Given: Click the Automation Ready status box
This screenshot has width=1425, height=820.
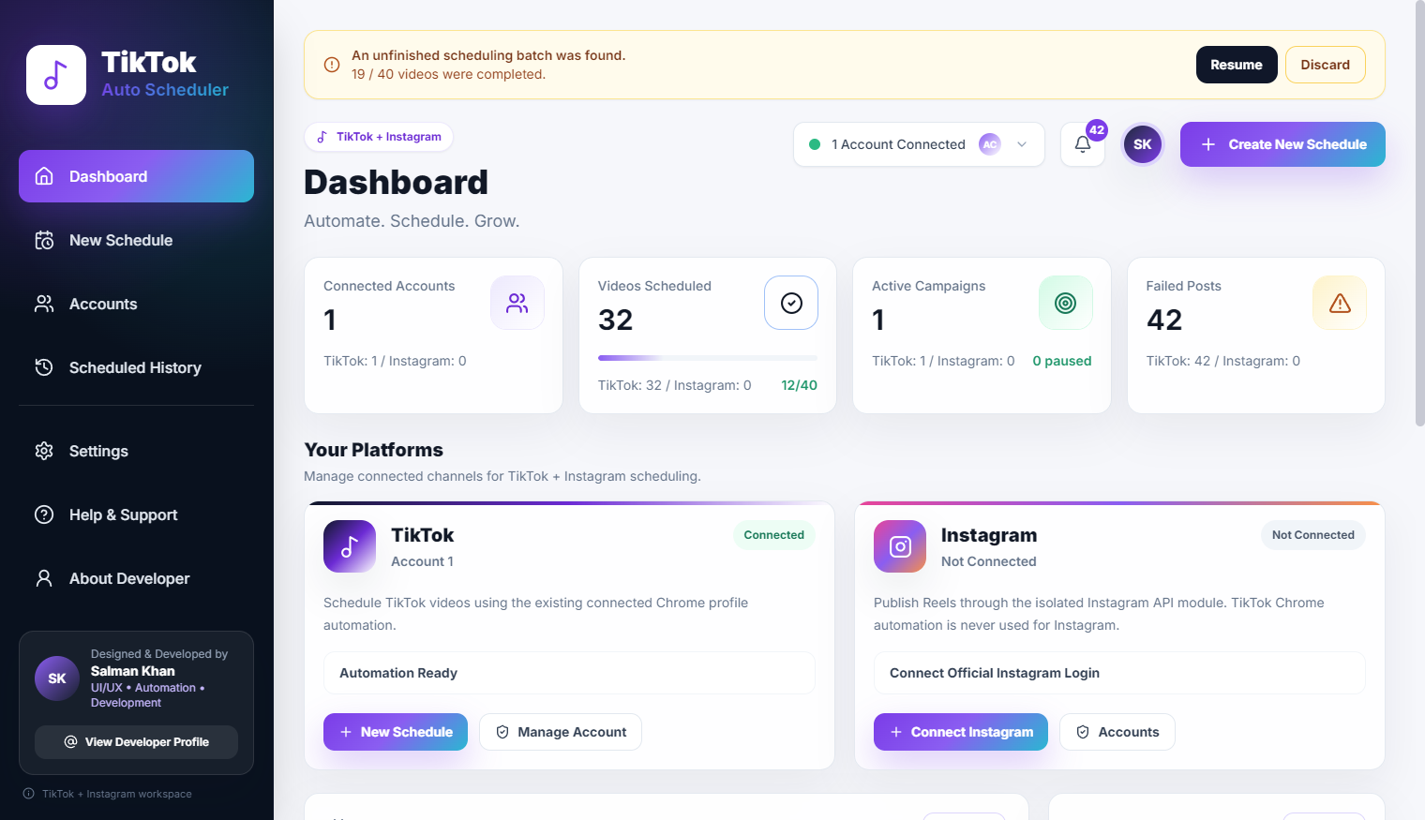Looking at the screenshot, I should click(x=569, y=673).
